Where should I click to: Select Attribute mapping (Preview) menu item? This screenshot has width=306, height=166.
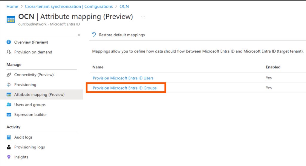pos(42,95)
